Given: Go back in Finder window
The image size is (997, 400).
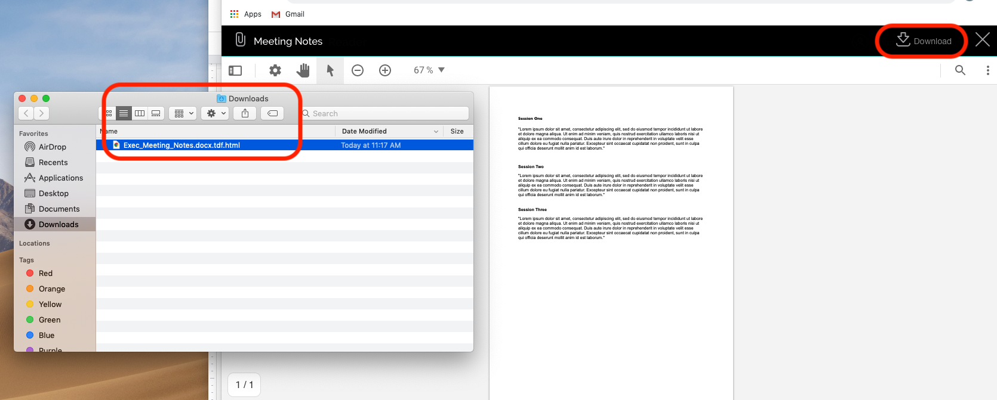Looking at the screenshot, I should [x=26, y=113].
